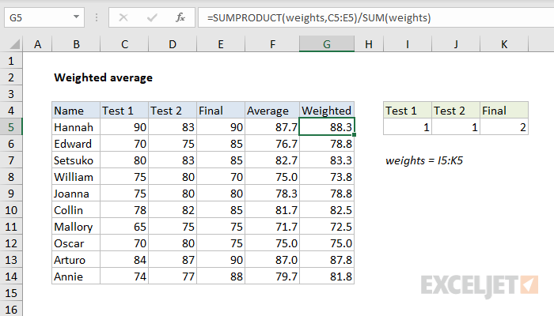The image size is (554, 316).
Task: Click the weights table 'Test 1' header
Action: tap(408, 111)
